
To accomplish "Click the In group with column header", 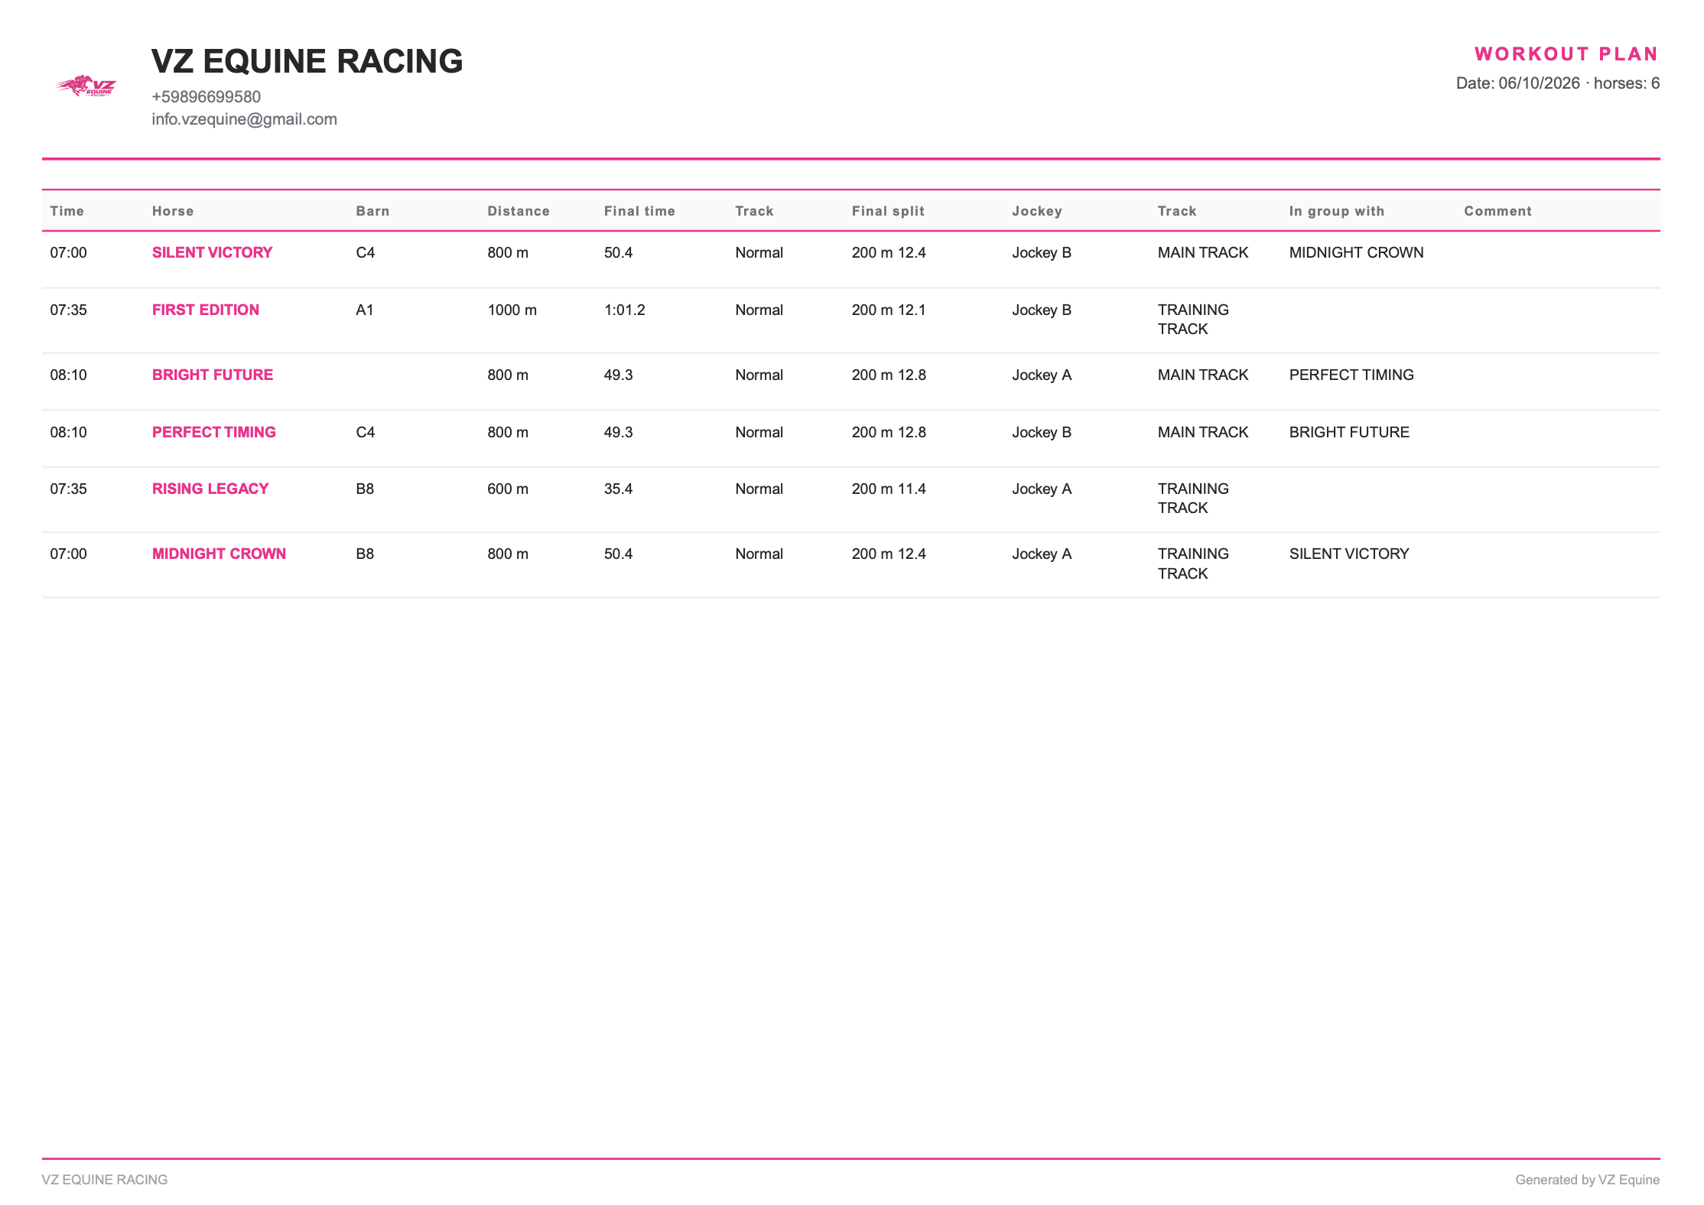I will 1337,211.
